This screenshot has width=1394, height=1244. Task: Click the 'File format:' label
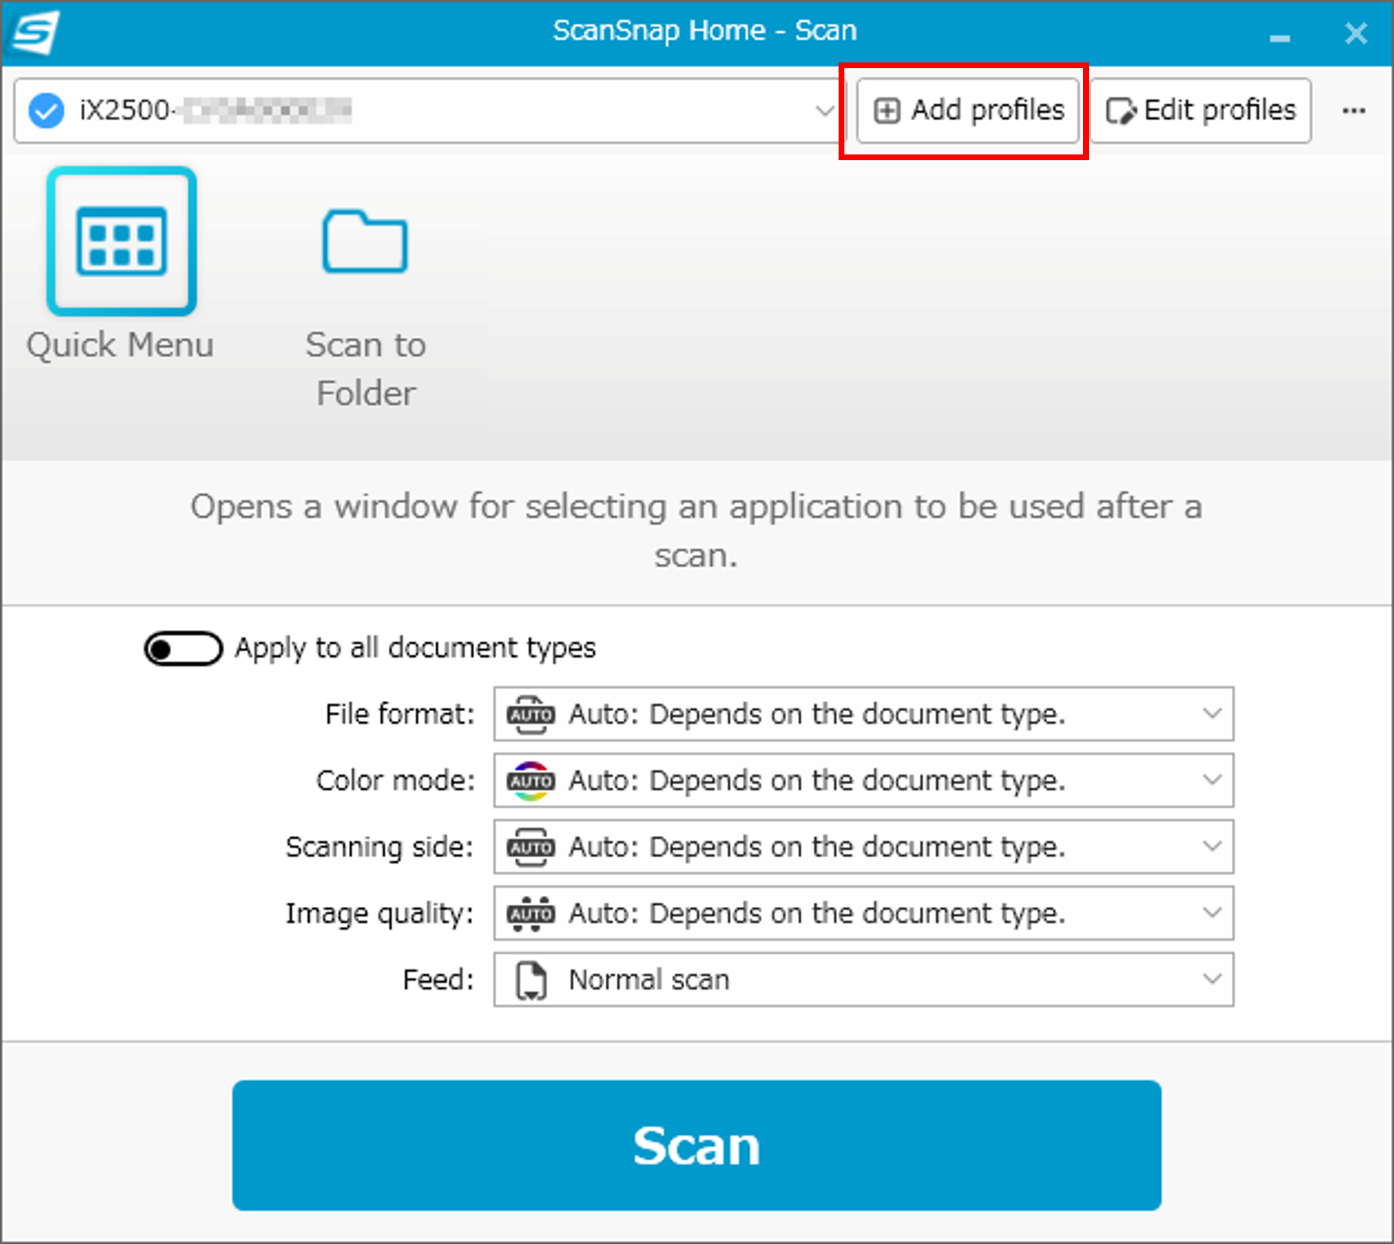(399, 714)
